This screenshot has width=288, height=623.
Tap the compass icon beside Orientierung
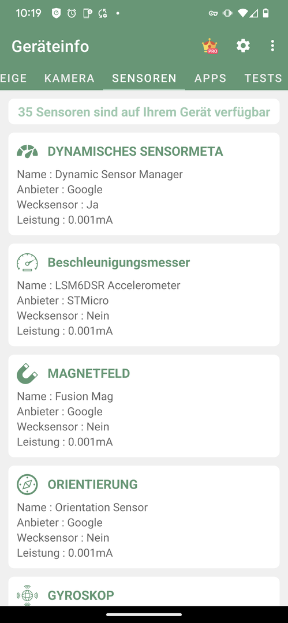click(x=27, y=485)
